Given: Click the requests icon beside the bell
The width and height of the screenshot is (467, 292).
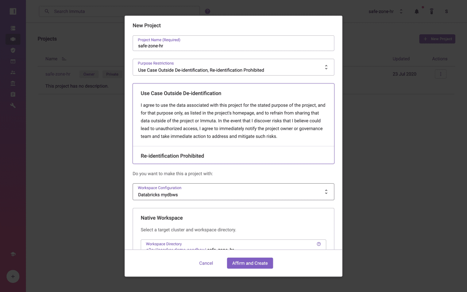Looking at the screenshot, I should (432, 11).
